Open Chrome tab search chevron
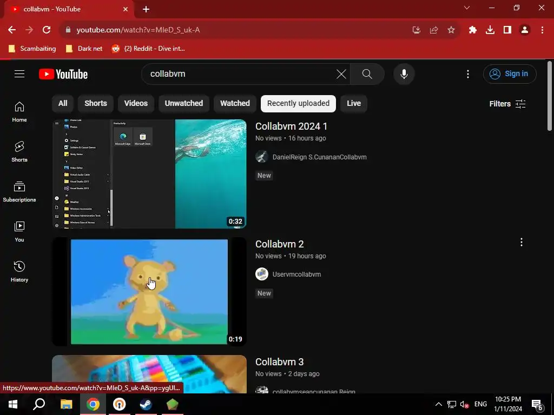The image size is (554, 415). [467, 8]
